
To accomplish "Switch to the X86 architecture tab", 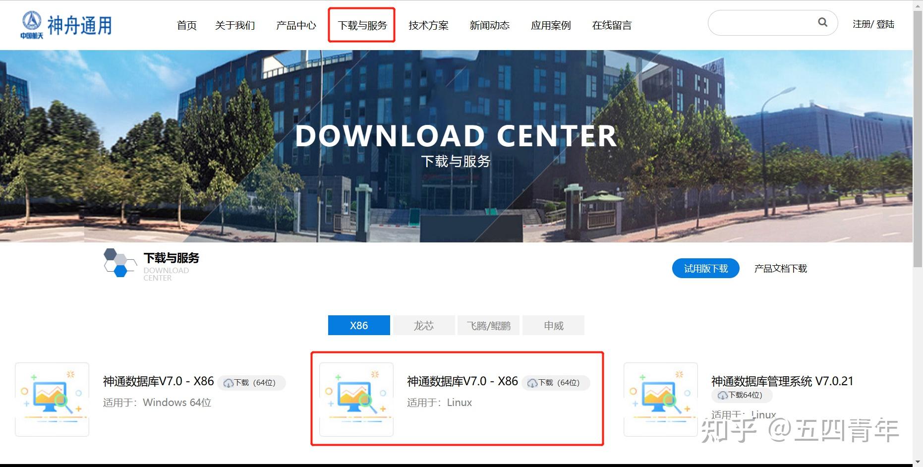I will click(359, 325).
